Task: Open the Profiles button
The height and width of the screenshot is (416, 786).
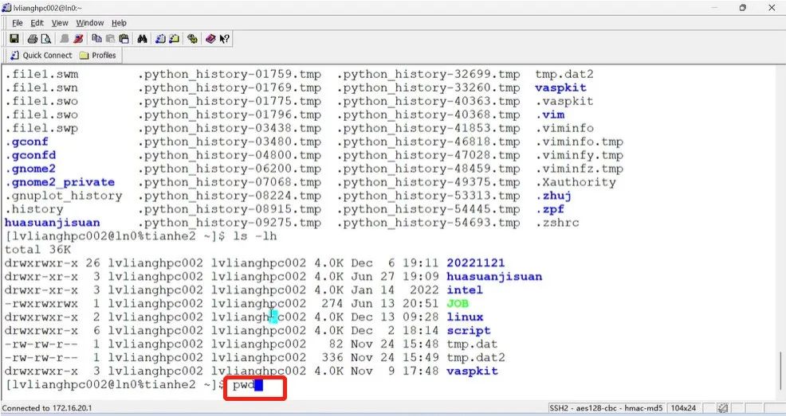Action: coord(98,55)
